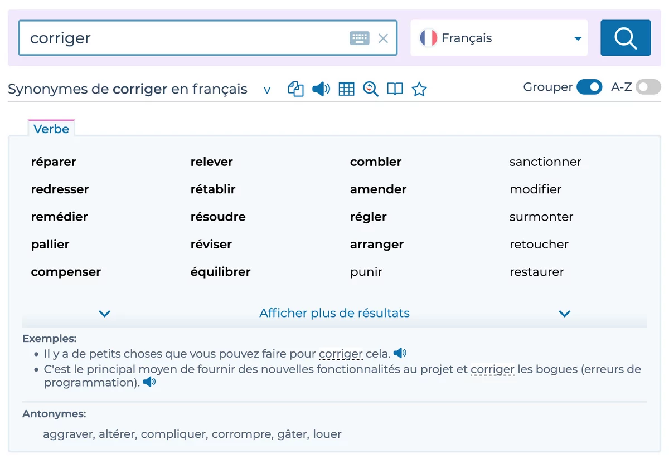669x459 pixels.
Task: Expand results with left chevron arrow
Action: (x=104, y=314)
